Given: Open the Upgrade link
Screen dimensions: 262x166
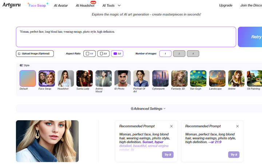Looking at the screenshot, I should point(226,5).
